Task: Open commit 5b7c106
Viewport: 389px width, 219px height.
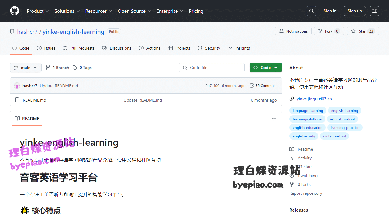Action: tap(212, 86)
